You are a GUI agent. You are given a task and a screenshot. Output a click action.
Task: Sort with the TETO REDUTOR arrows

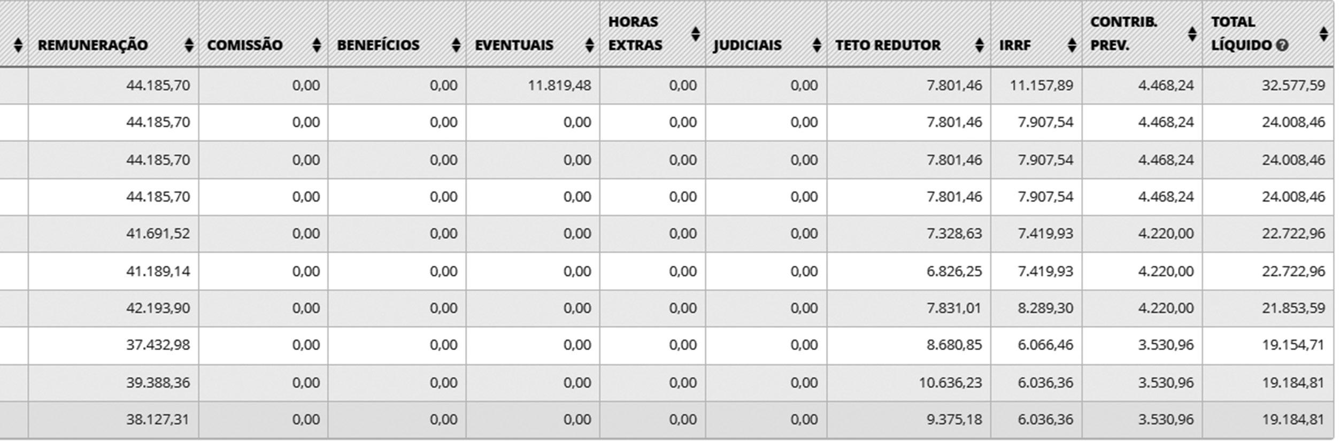point(979,45)
